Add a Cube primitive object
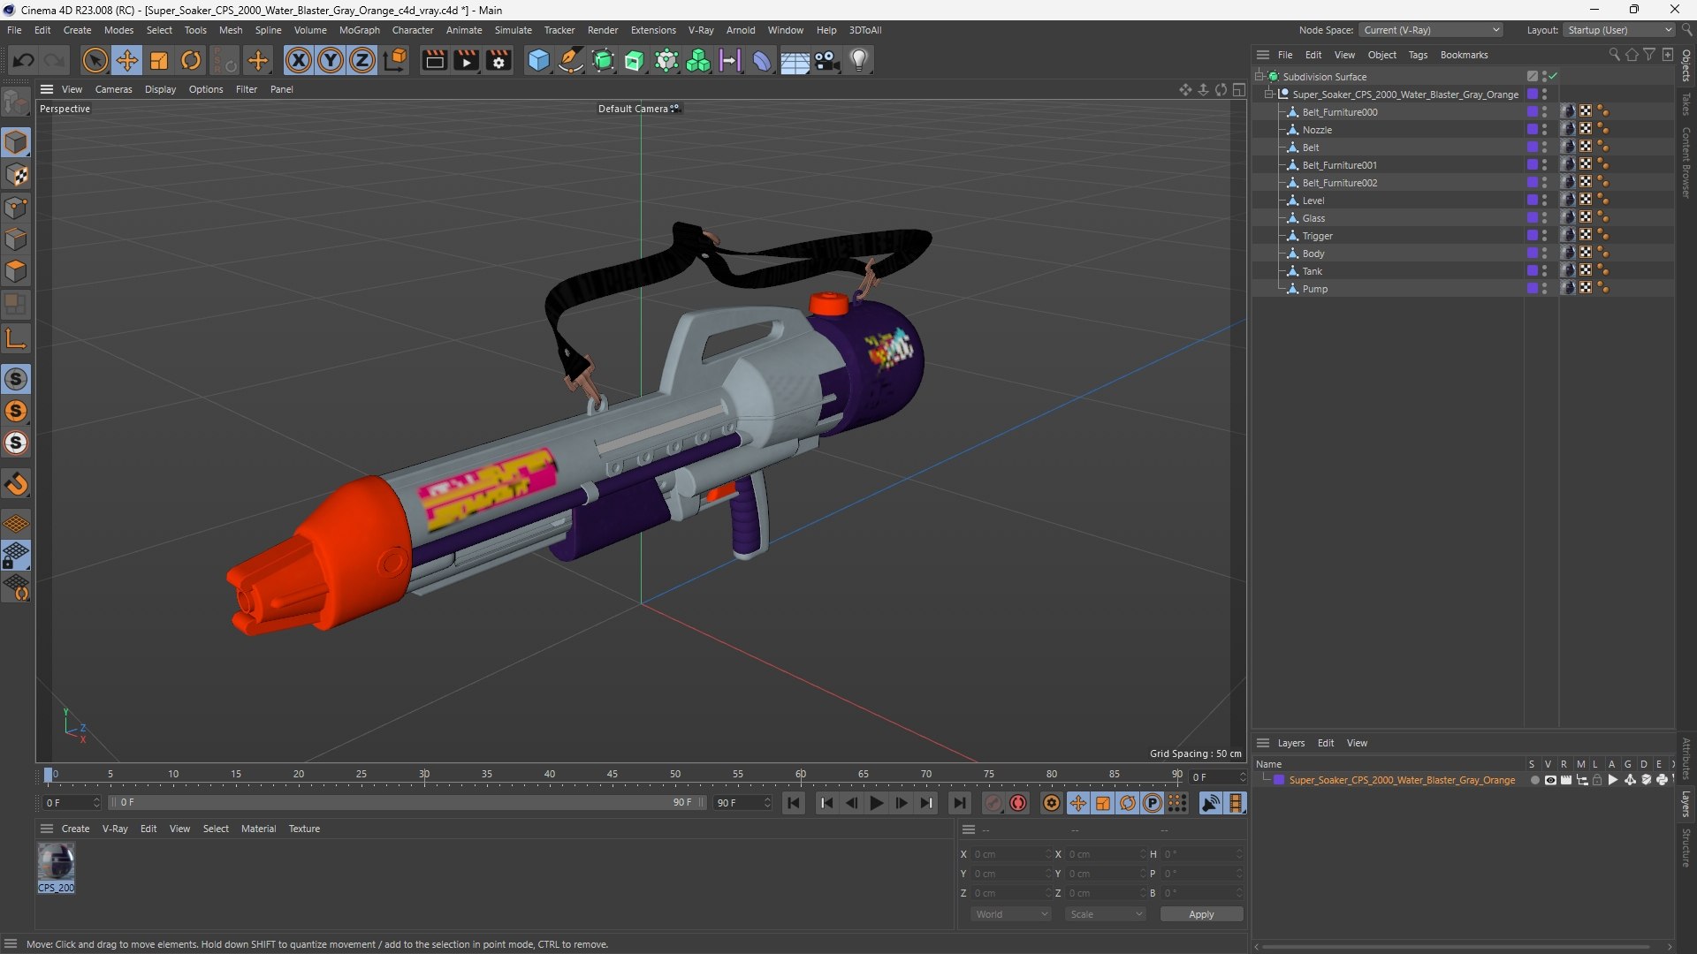1697x954 pixels. 538,60
